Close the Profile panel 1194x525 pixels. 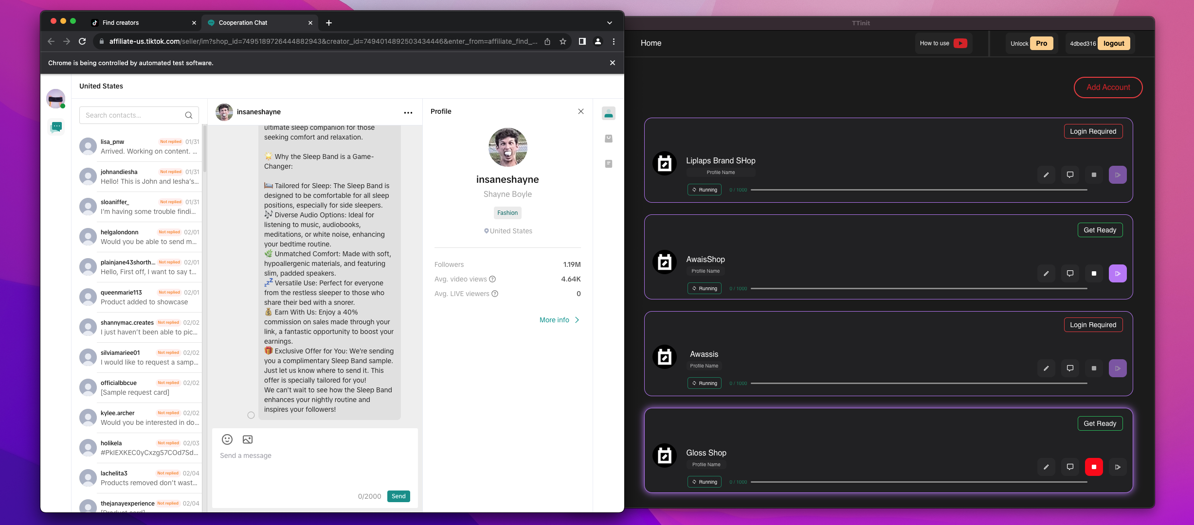click(580, 112)
